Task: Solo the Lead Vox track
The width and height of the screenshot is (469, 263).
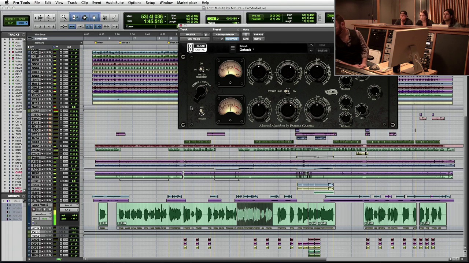Action: click(44, 209)
